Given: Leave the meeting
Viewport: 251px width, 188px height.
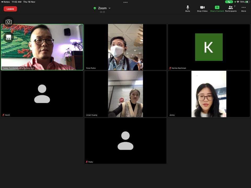Looking at the screenshot, I should [x=10, y=9].
